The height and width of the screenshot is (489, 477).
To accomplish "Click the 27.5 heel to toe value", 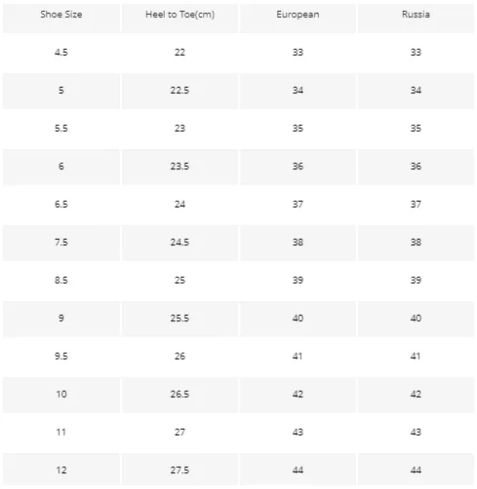I will pyautogui.click(x=179, y=470).
